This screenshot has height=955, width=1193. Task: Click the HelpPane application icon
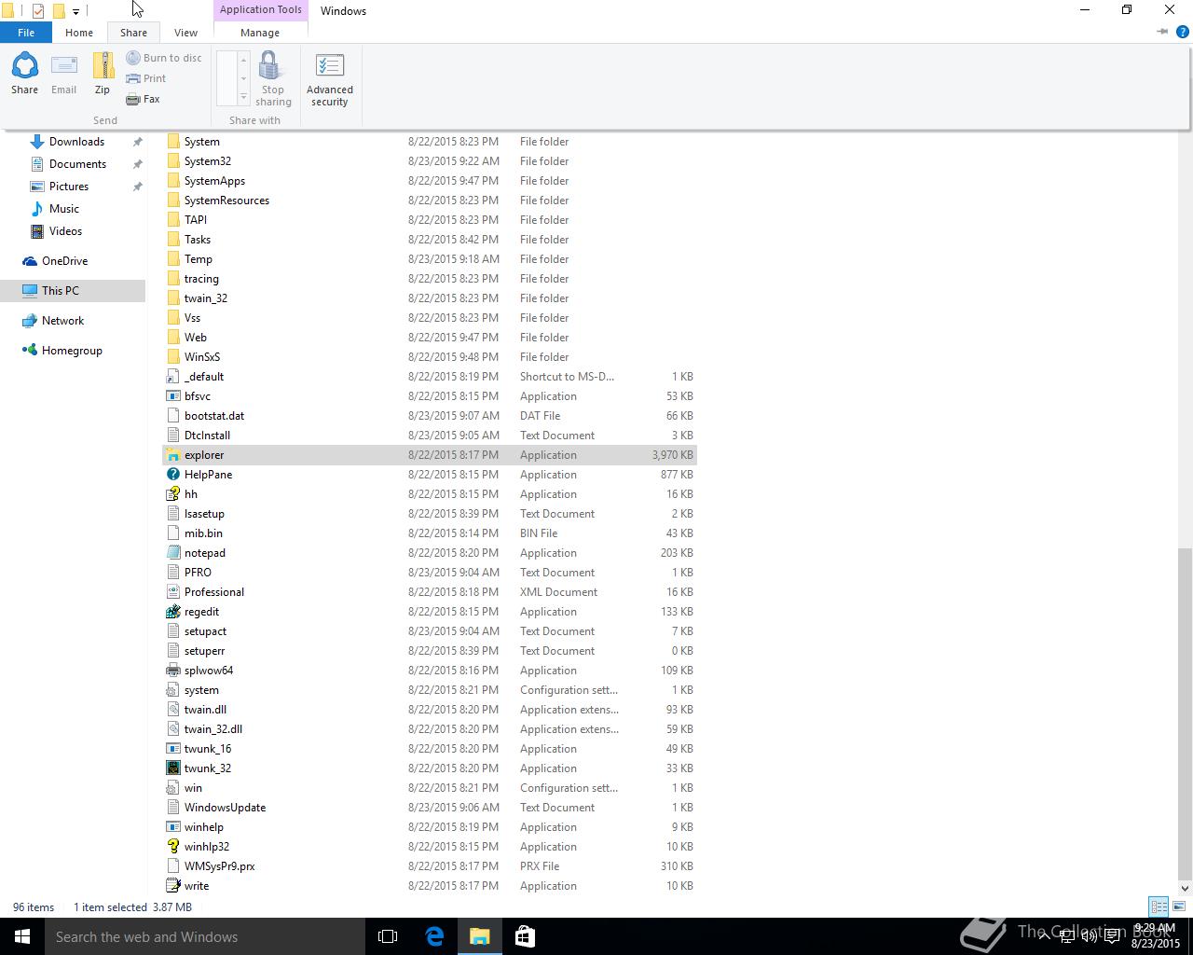pyautogui.click(x=173, y=475)
